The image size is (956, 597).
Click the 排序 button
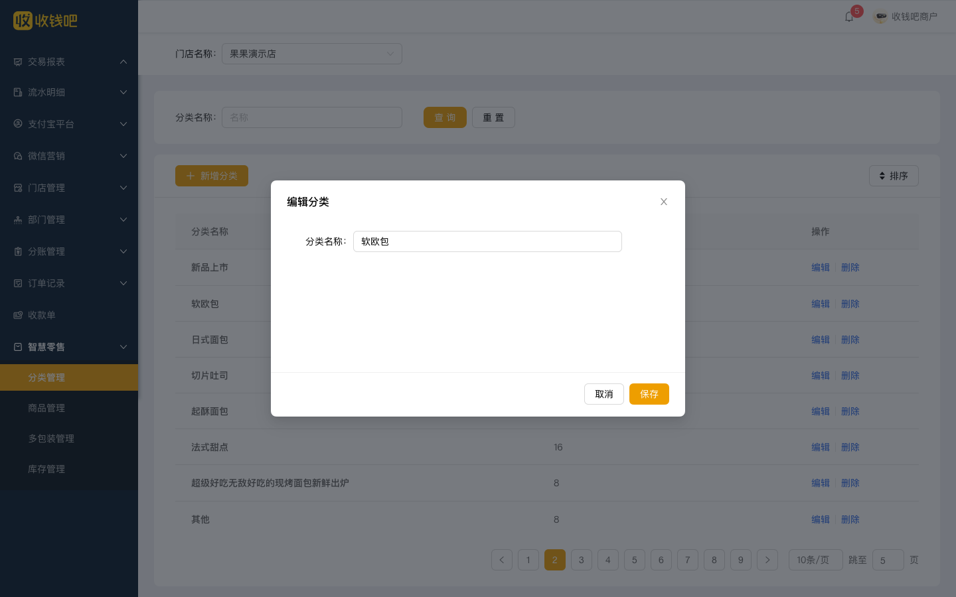pyautogui.click(x=894, y=176)
